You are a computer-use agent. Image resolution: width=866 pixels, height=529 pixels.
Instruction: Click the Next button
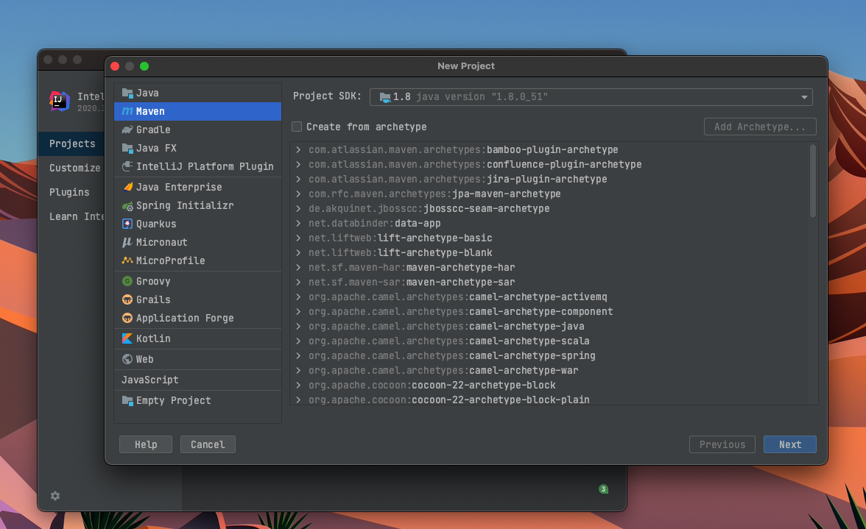[789, 444]
